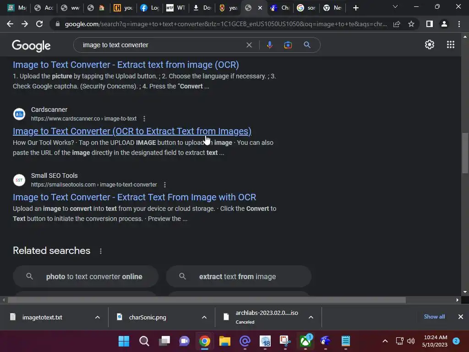The height and width of the screenshot is (352, 469).
Task: Click the Cardscanner site favicon
Action: pos(19,114)
